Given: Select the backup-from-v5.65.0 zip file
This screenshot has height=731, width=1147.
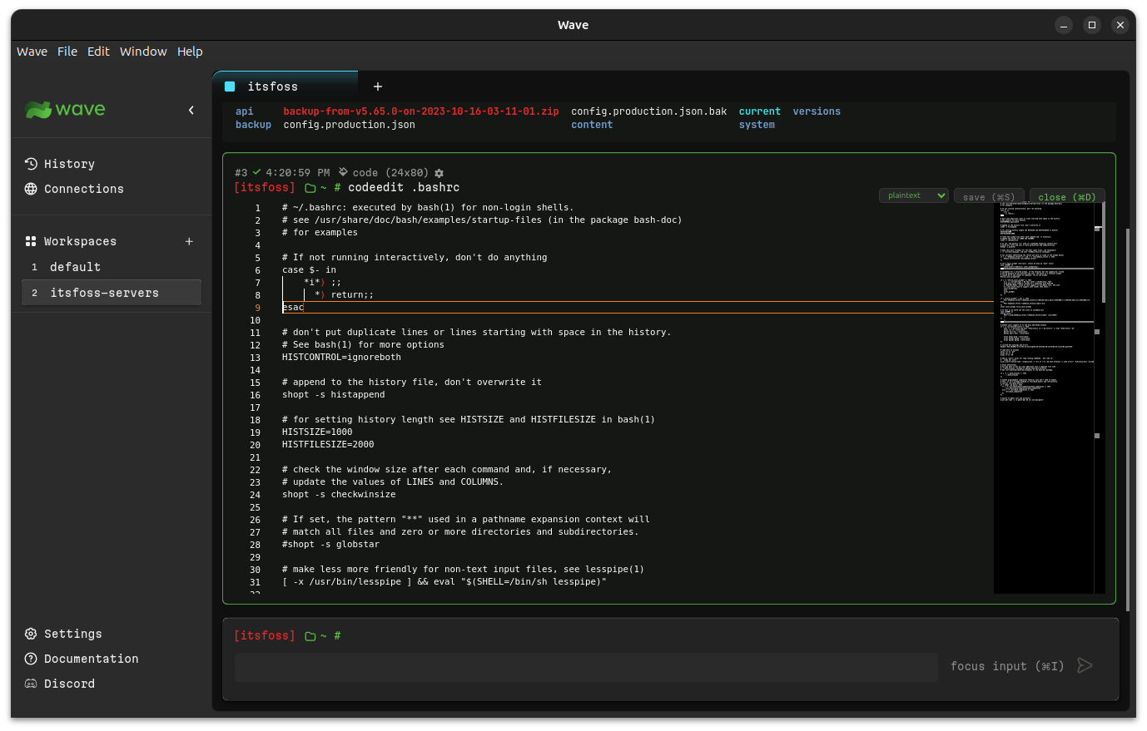Looking at the screenshot, I should pos(421,111).
